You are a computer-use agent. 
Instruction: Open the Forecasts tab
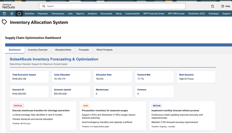point(84,50)
